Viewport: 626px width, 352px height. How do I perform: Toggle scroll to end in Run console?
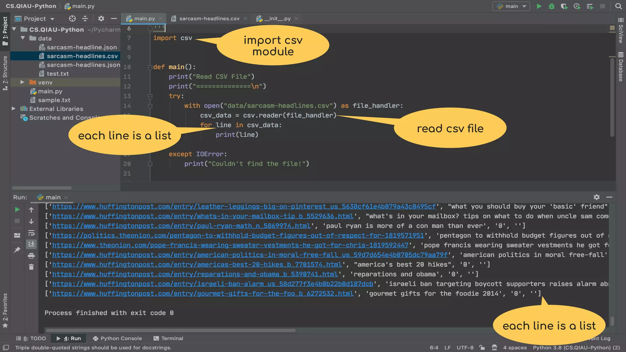[31, 244]
